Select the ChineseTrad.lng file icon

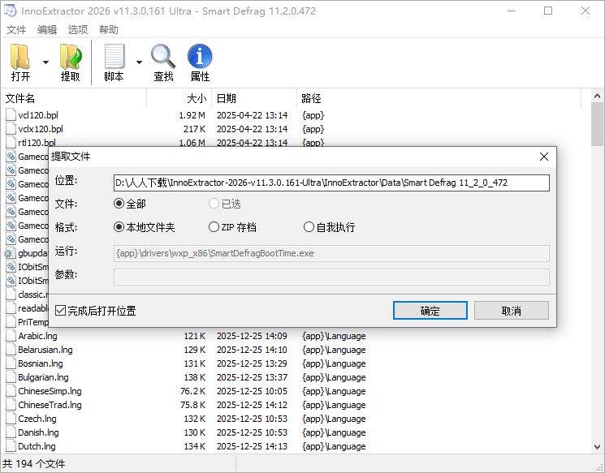tap(11, 405)
